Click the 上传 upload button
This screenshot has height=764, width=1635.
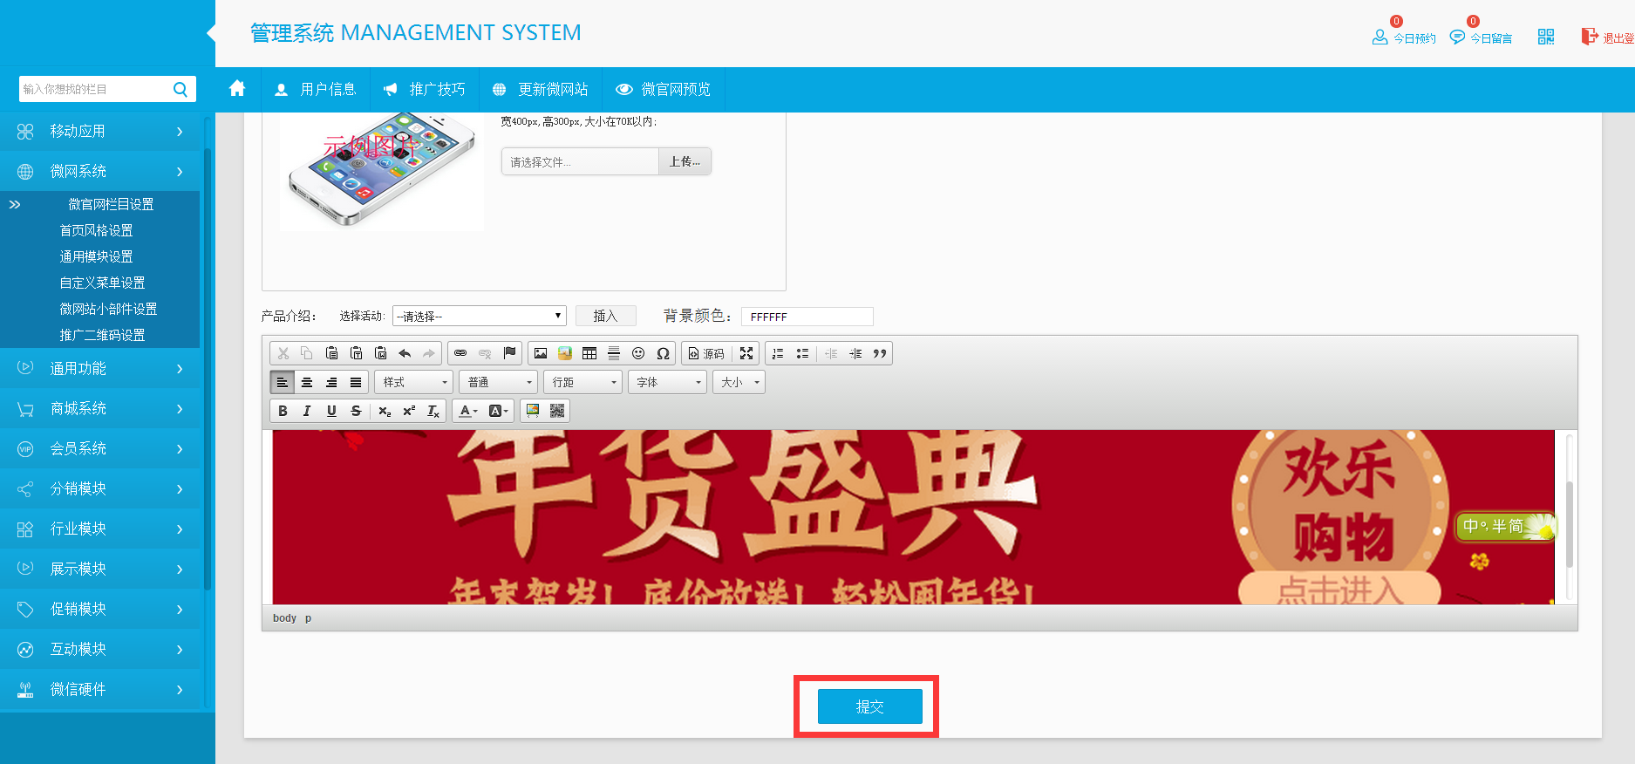(x=685, y=161)
